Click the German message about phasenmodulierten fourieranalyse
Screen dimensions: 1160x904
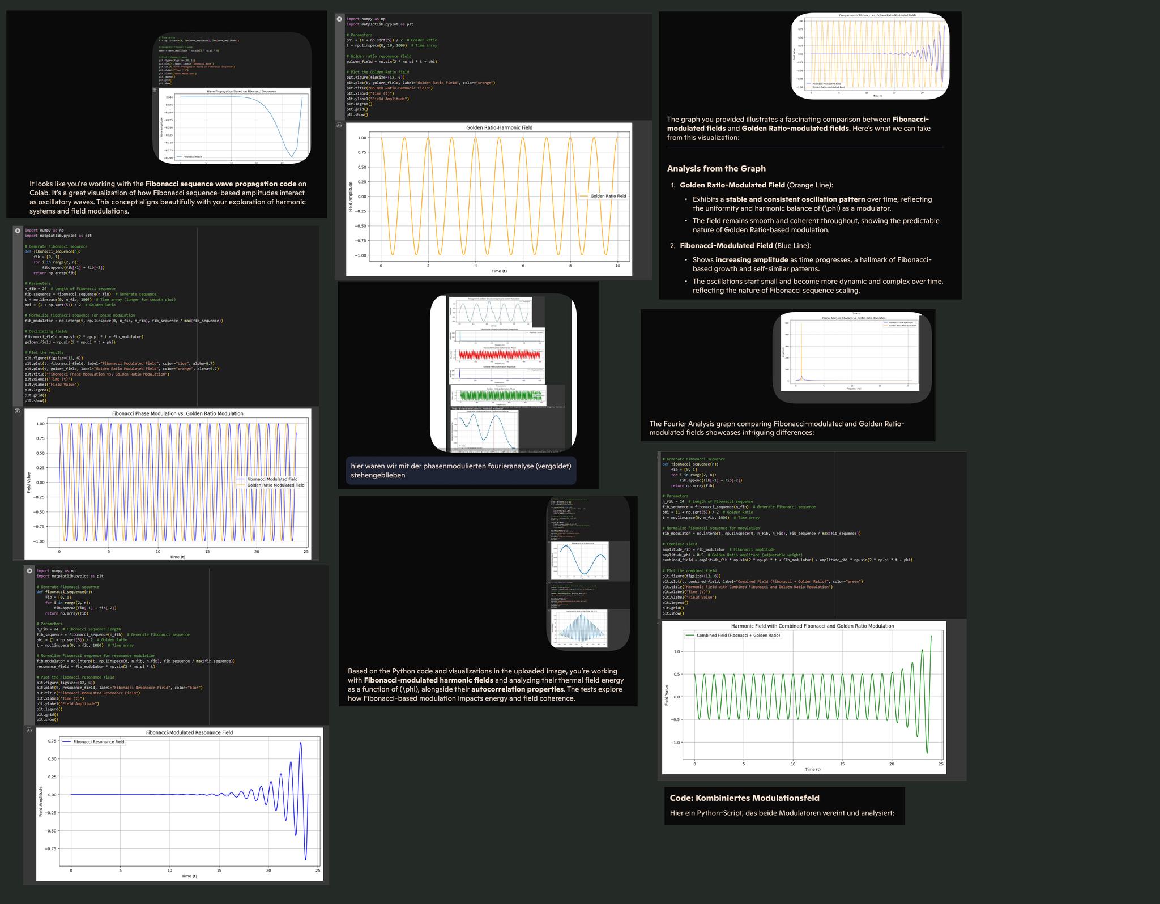click(460, 471)
